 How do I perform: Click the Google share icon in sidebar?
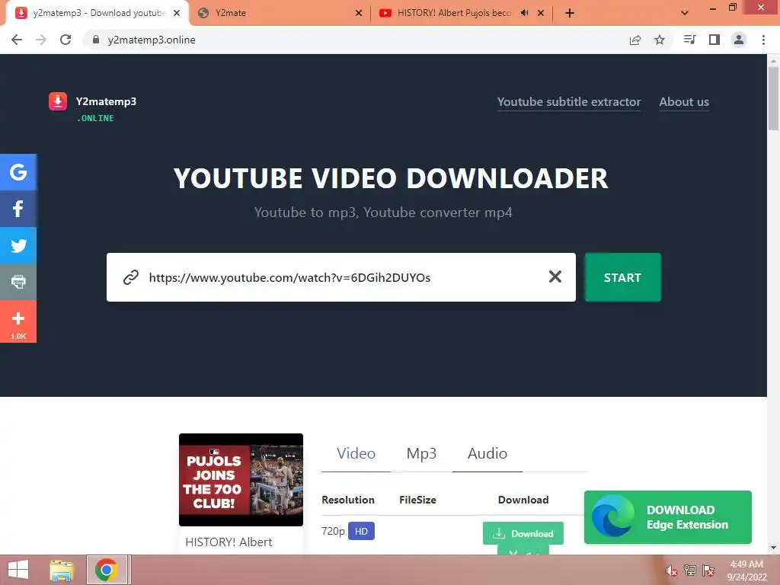tap(18, 172)
